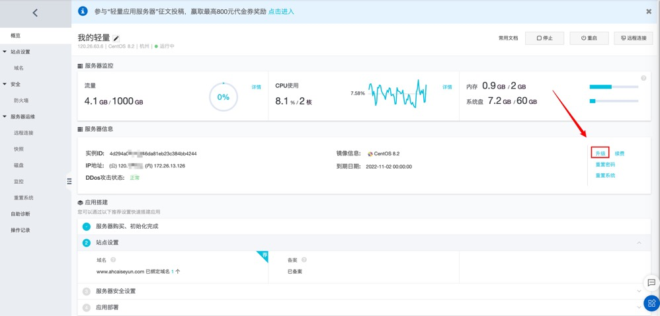660x316 pixels.
Task: Open the 常用文档 link
Action: pyautogui.click(x=508, y=38)
